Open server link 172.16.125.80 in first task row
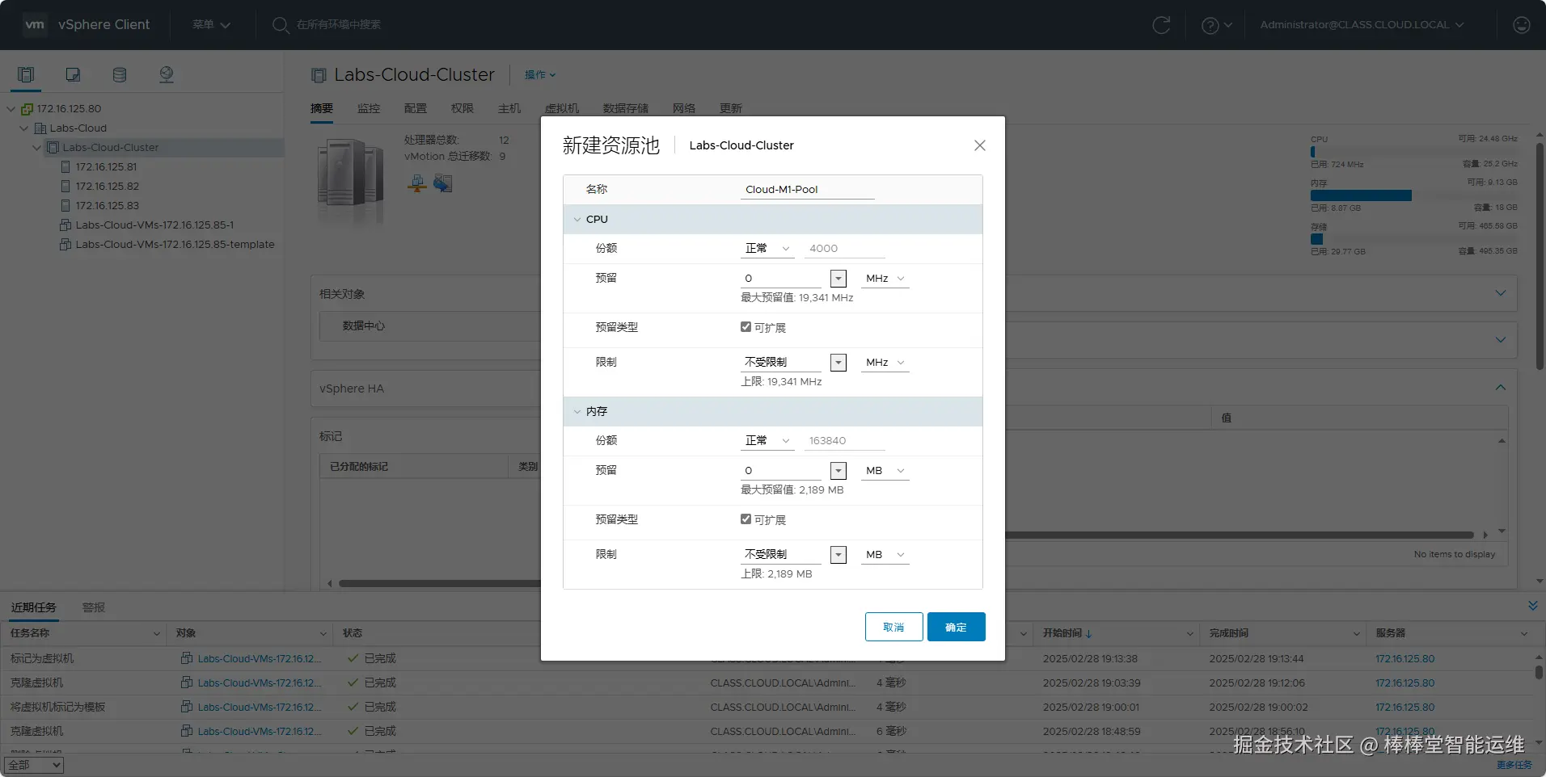1546x777 pixels. coord(1405,659)
